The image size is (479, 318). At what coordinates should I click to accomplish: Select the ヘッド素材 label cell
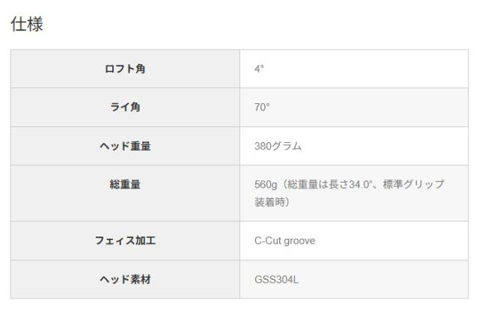click(x=125, y=279)
